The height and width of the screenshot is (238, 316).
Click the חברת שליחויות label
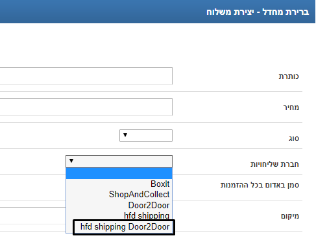pyautogui.click(x=274, y=164)
